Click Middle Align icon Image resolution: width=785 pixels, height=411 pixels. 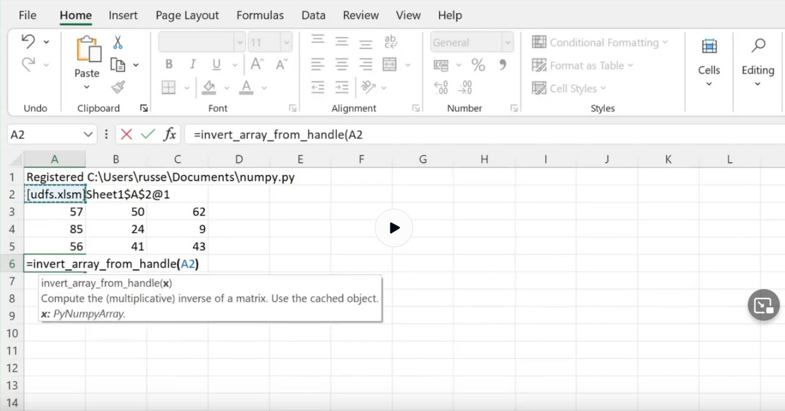(342, 41)
